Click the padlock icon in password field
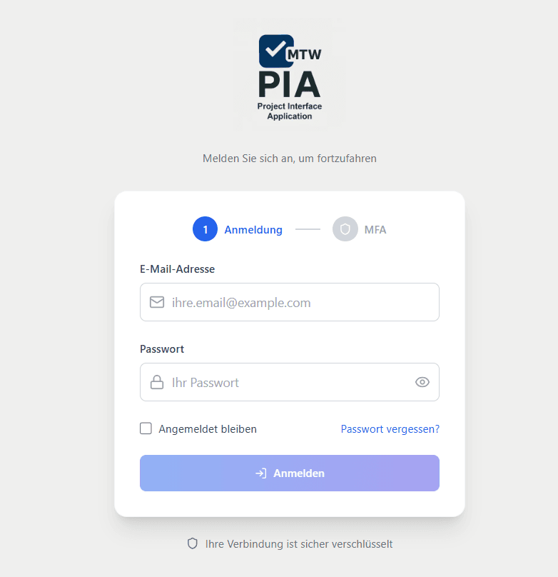 157,382
